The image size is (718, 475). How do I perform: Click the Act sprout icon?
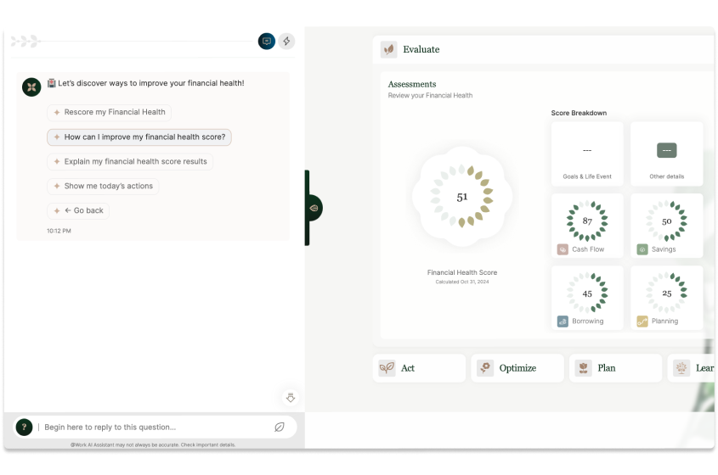pos(387,368)
